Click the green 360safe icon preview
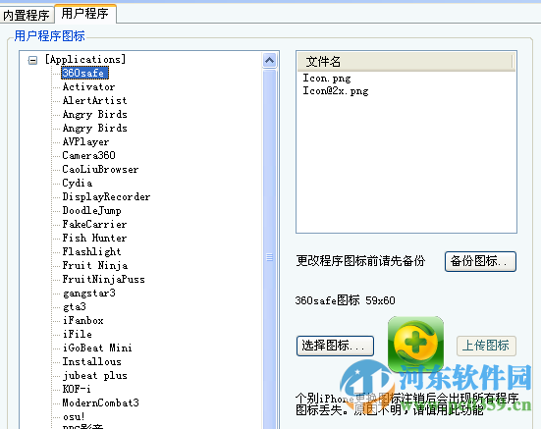Image resolution: width=541 pixels, height=429 pixels. [x=415, y=344]
